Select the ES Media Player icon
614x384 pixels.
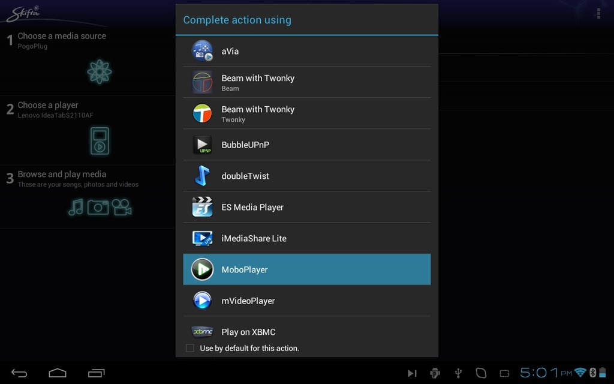tap(202, 207)
